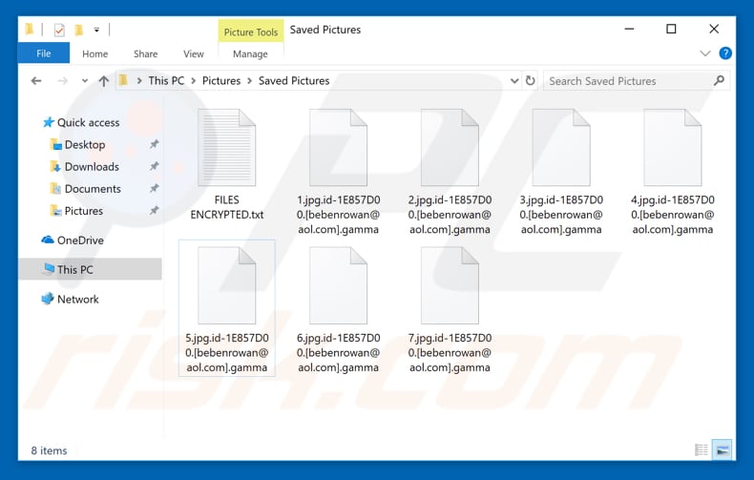Click the Help question mark icon

pyautogui.click(x=725, y=54)
